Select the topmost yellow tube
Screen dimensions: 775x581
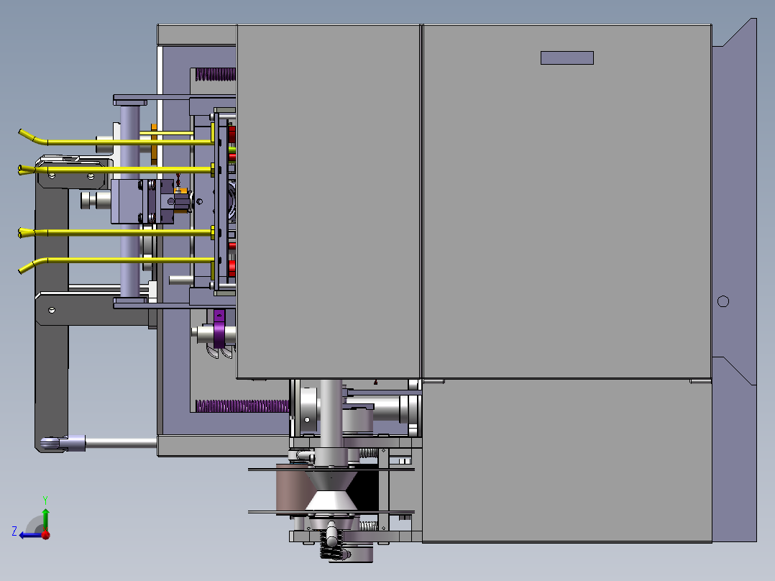coord(116,139)
